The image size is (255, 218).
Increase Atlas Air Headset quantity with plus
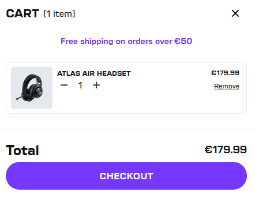pos(96,85)
